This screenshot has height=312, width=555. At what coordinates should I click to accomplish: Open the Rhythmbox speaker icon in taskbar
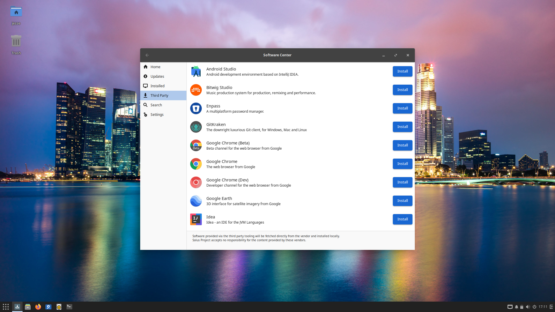click(59, 307)
